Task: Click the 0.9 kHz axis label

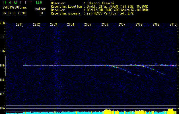Action: (x=2, y=66)
